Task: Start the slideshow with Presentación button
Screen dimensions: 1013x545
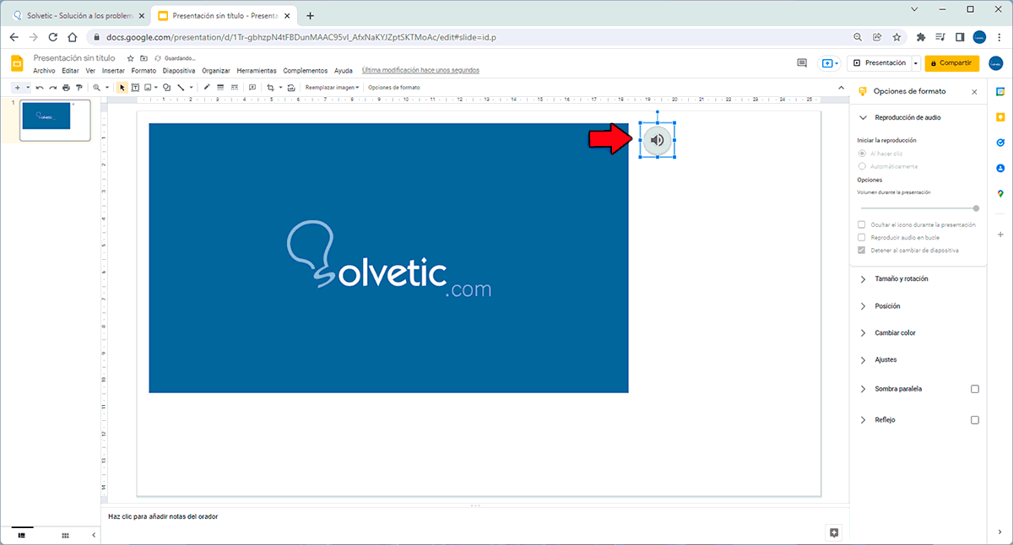Action: pyautogui.click(x=879, y=63)
